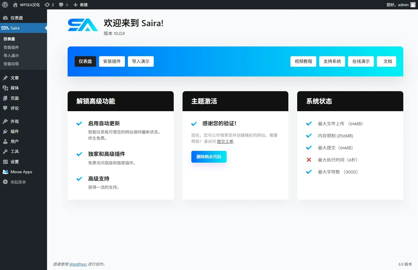Open the updates icon showing 2

[49, 5]
